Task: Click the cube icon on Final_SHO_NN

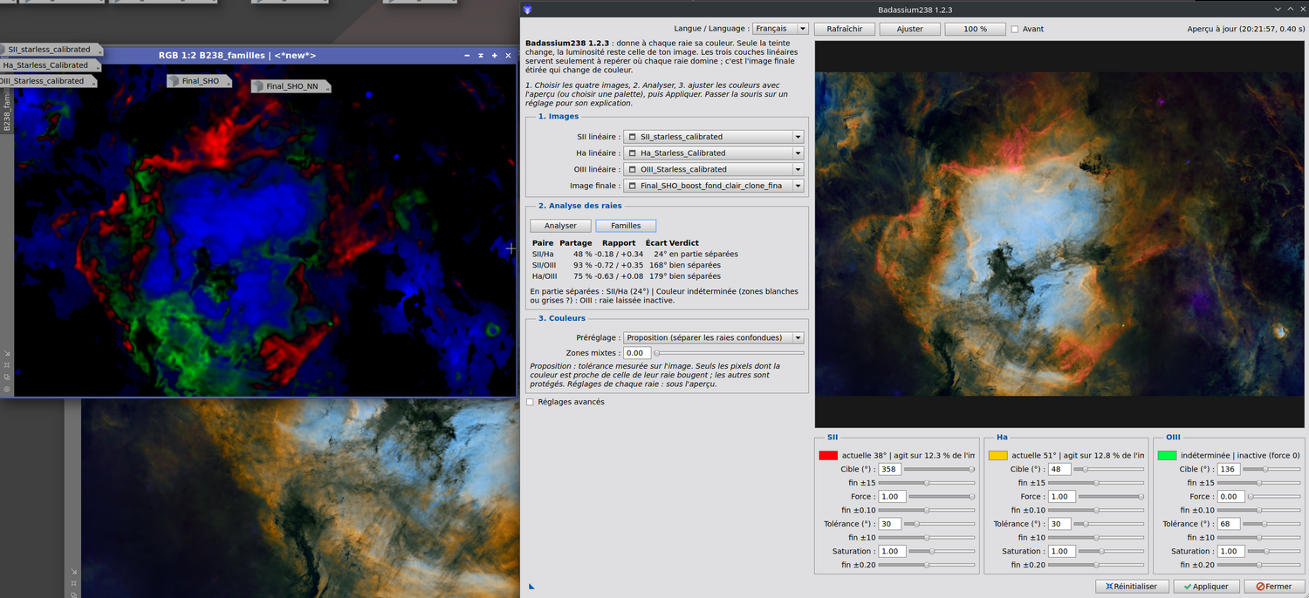Action: coord(258,86)
